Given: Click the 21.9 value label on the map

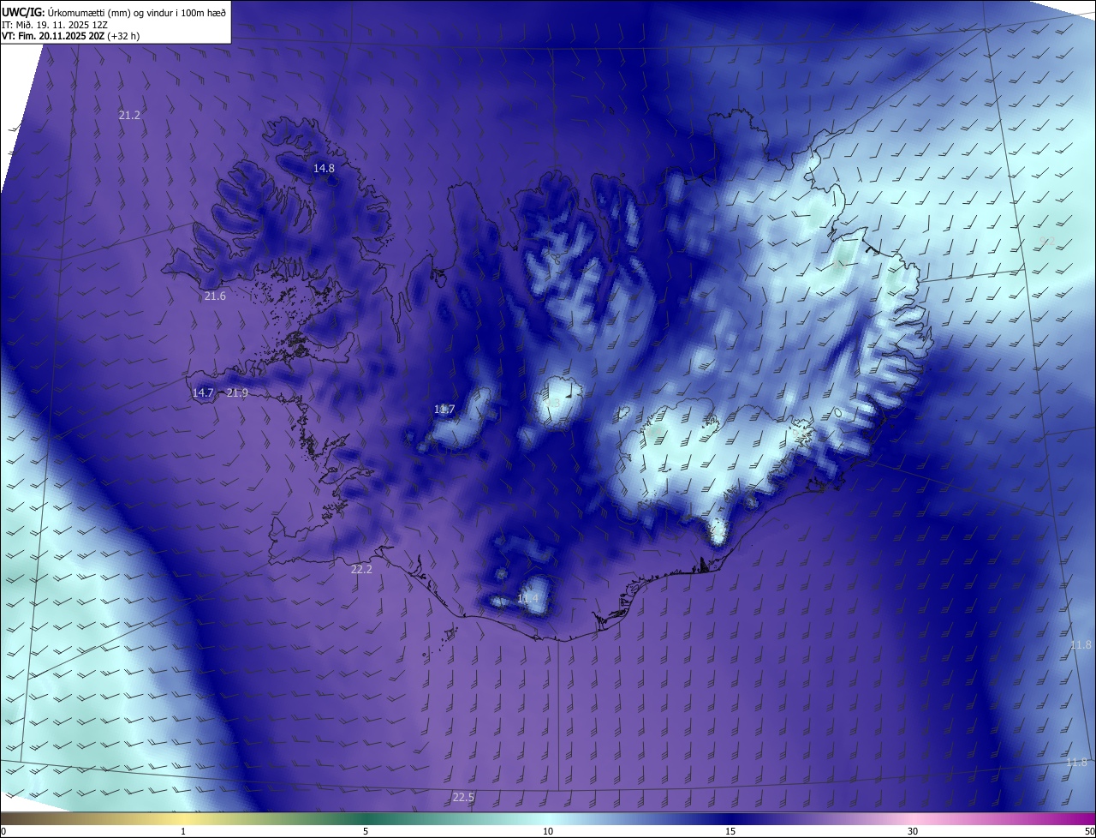Looking at the screenshot, I should point(237,393).
